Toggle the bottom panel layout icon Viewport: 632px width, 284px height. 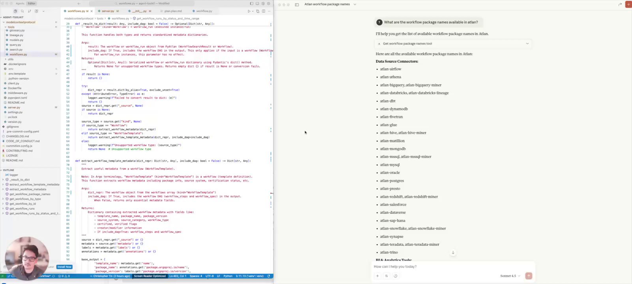257,4
